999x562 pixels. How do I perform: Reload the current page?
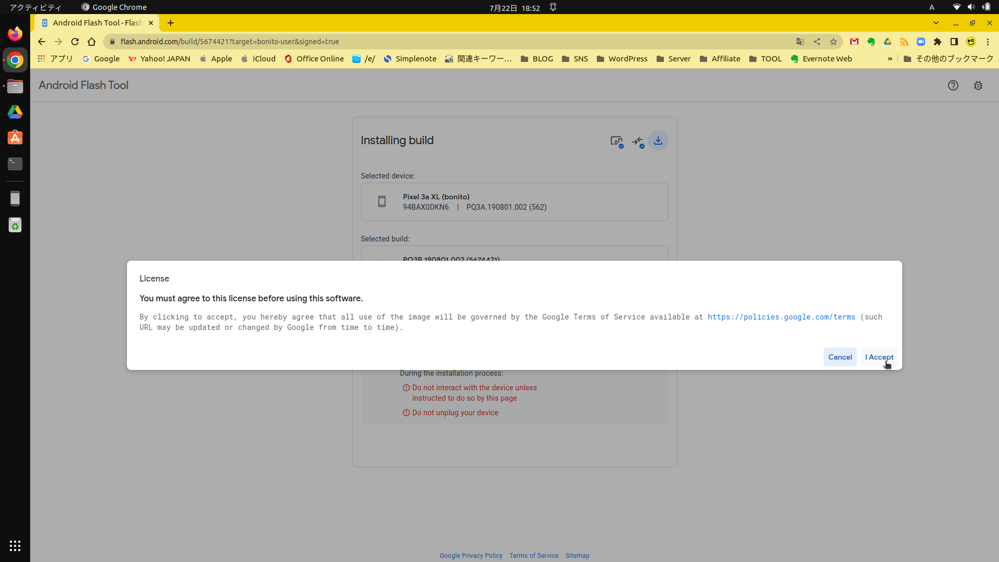(x=75, y=42)
